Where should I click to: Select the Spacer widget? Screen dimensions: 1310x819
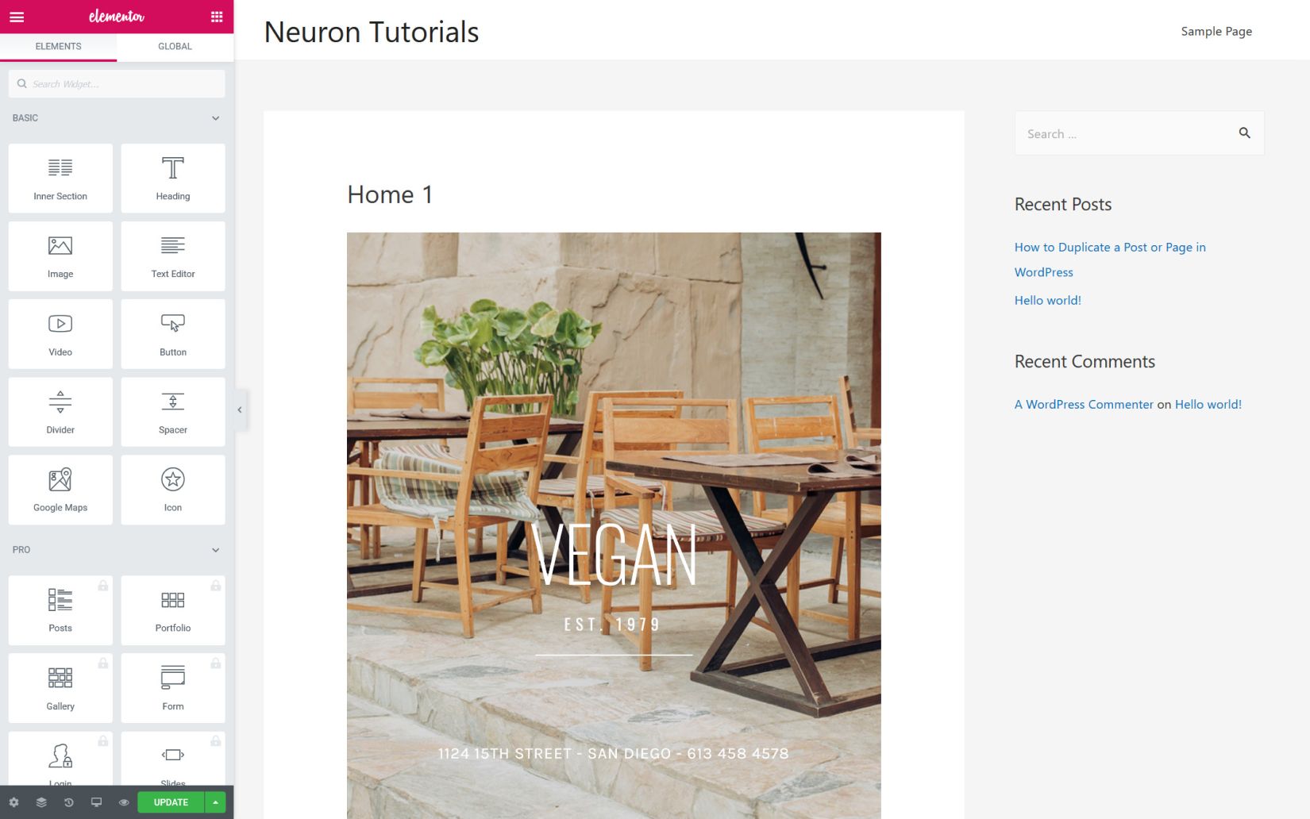pos(172,411)
